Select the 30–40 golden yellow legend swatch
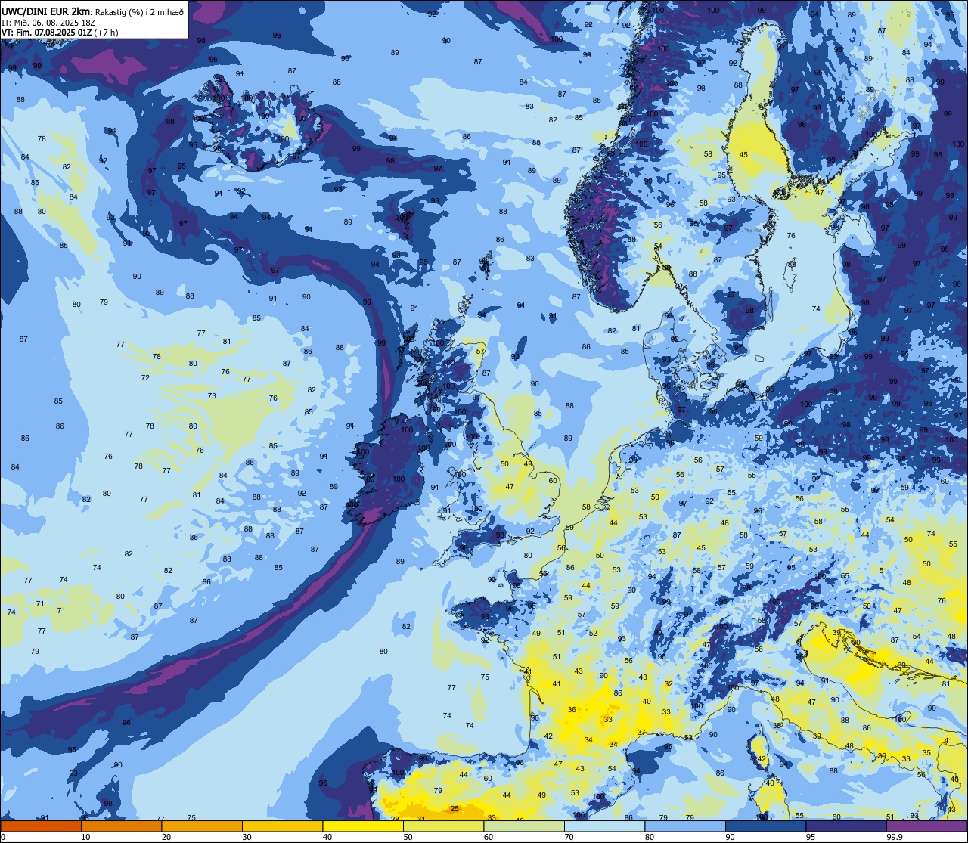The width and height of the screenshot is (968, 843). 282,826
